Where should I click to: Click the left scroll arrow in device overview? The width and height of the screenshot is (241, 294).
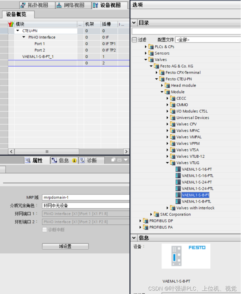click(11, 151)
